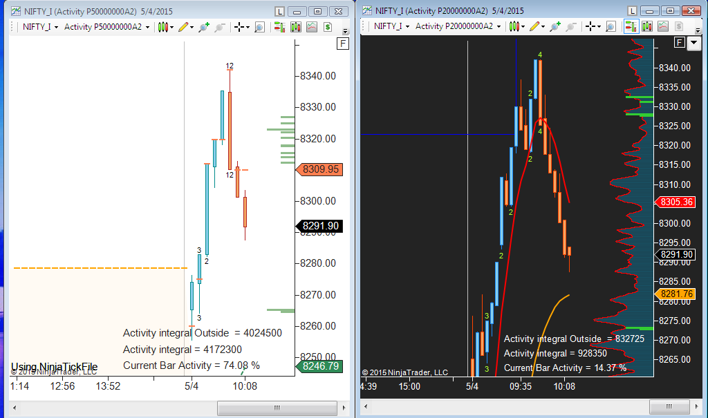Viewport: 708px width, 418px height.
Task: Click left scroll arrow in P20000000A2 window
Action: tap(366, 407)
